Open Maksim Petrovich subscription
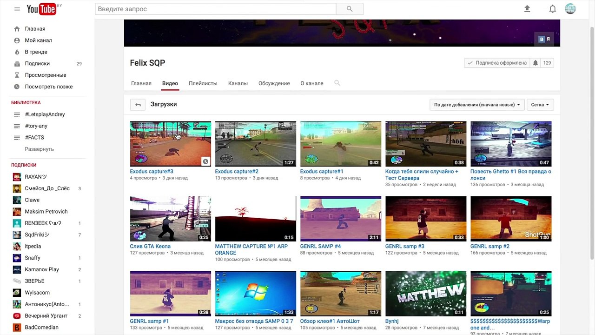The height and width of the screenshot is (335, 595). [46, 212]
